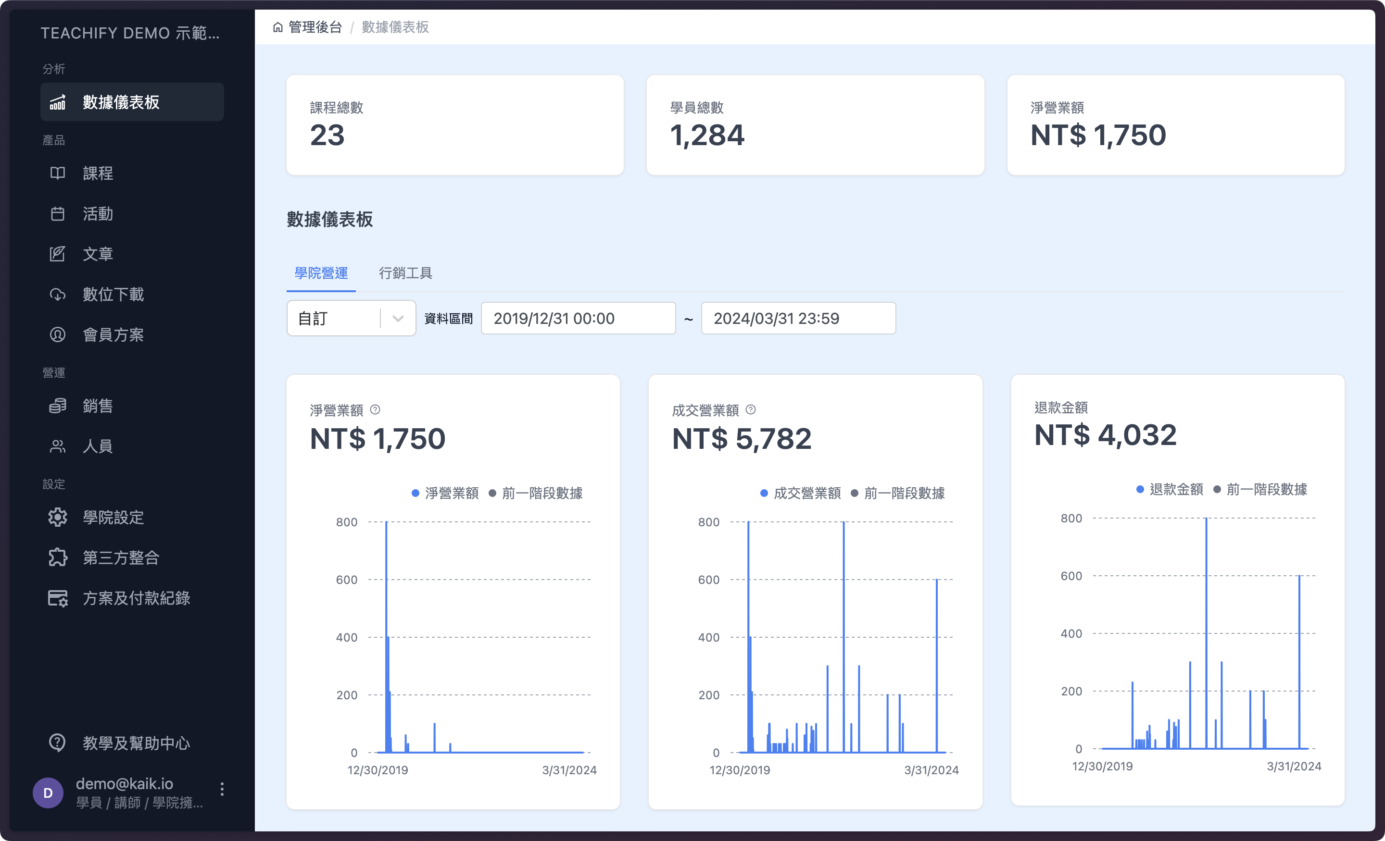The width and height of the screenshot is (1385, 841).
Task: Click the coins icon beside 銷售
Action: pos(57,406)
